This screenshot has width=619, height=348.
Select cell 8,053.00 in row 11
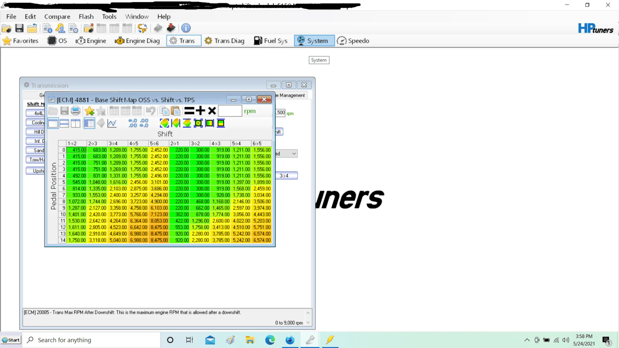(x=159, y=221)
